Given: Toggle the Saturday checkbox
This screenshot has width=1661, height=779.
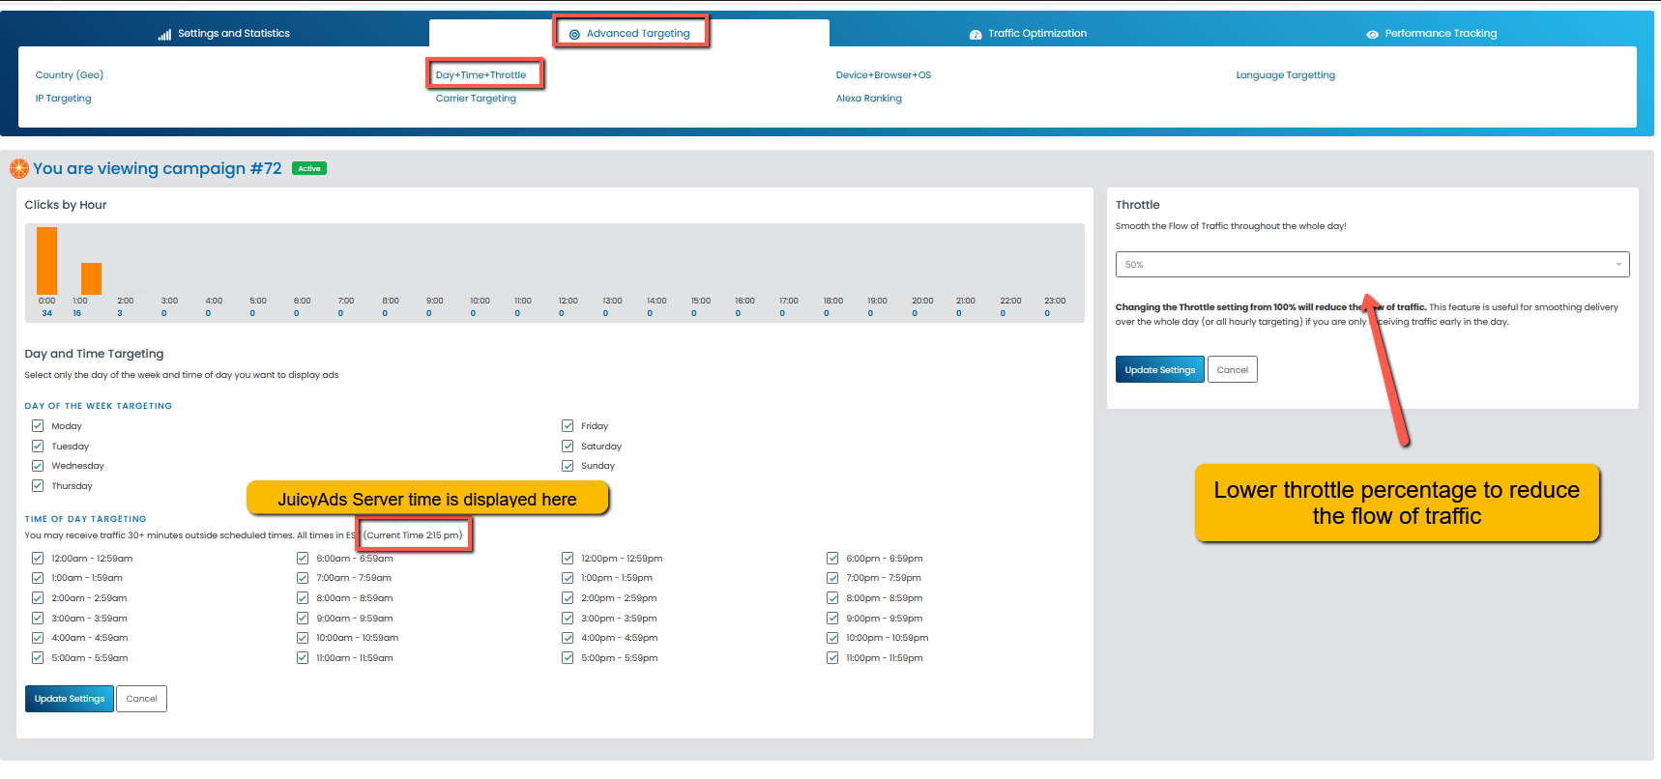Looking at the screenshot, I should pos(568,447).
